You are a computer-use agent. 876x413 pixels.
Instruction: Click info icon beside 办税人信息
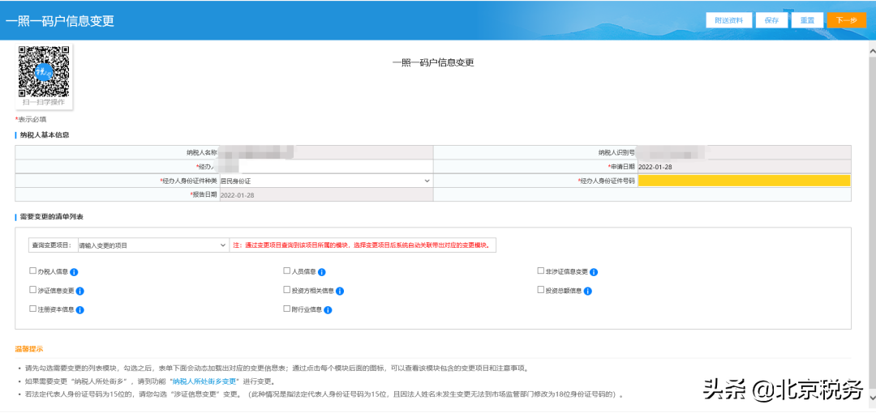[74, 272]
